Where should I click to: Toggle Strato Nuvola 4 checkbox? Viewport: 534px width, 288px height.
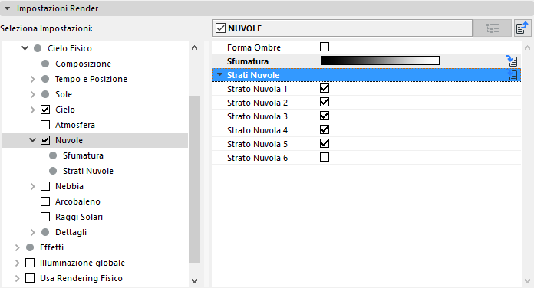point(325,129)
